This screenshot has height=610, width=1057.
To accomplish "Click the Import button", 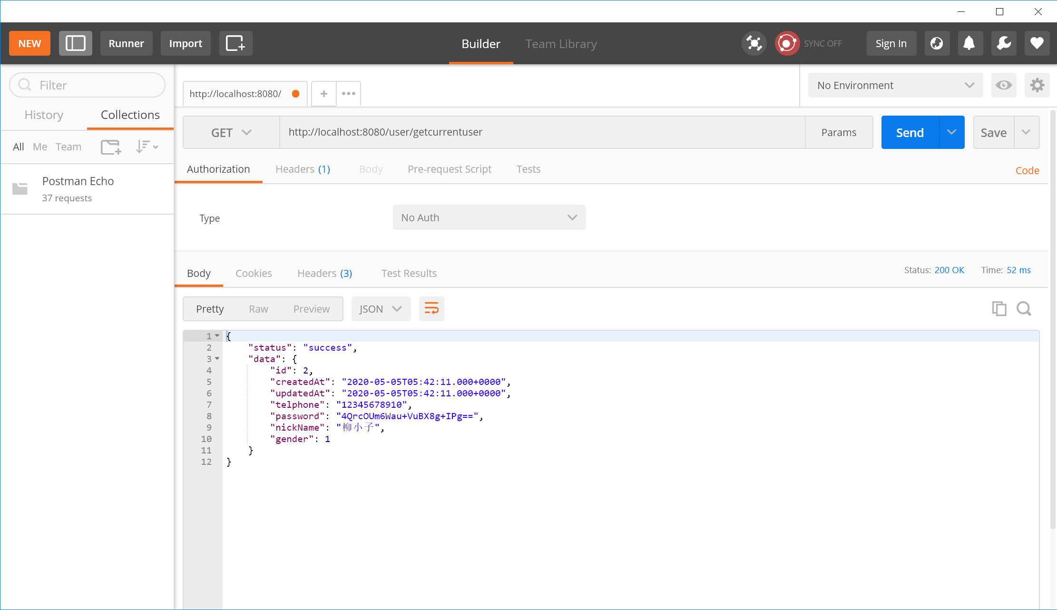I will (x=186, y=43).
